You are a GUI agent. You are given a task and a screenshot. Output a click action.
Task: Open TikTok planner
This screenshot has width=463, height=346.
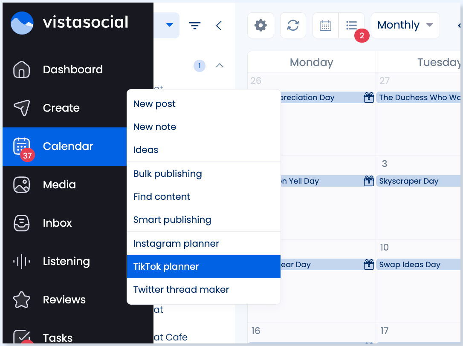pyautogui.click(x=203, y=267)
